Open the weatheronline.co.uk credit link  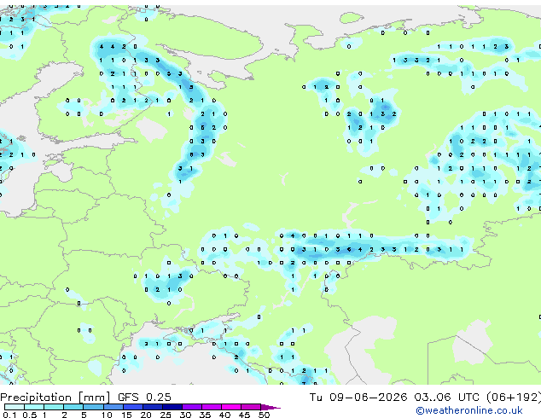point(469,410)
